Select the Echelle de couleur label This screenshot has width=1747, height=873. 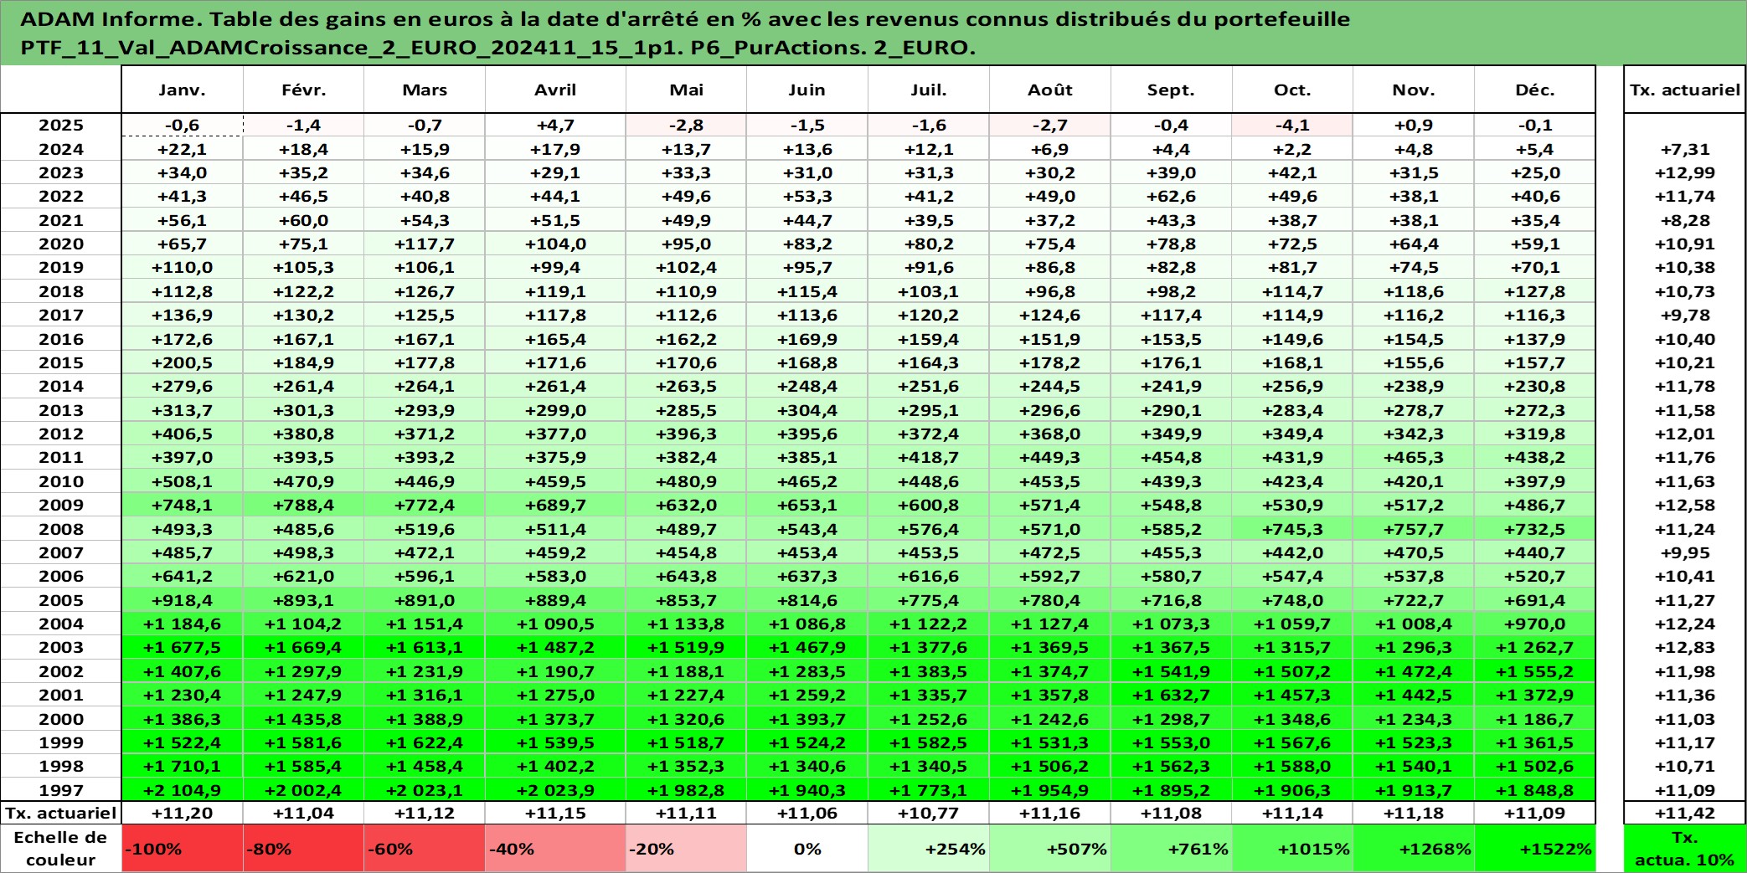click(x=61, y=849)
